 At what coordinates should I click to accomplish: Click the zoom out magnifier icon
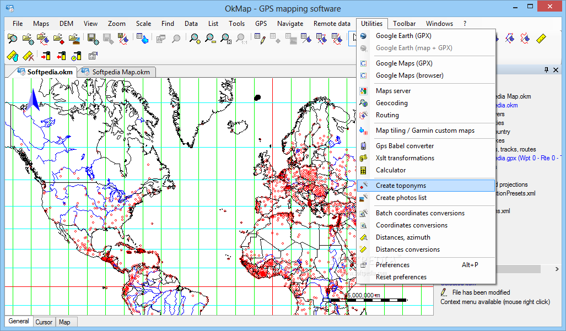210,39
